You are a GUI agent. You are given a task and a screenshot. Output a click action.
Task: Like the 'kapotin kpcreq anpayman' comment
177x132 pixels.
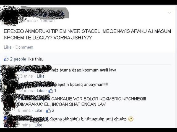[41, 90]
